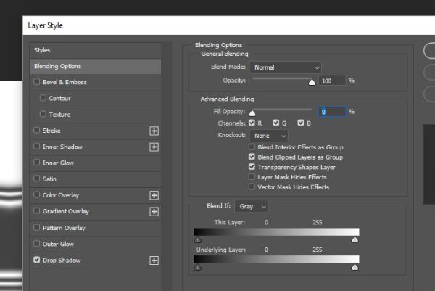Uncheck Transparency Shapes Layer
The image size is (435, 291).
[x=252, y=167]
